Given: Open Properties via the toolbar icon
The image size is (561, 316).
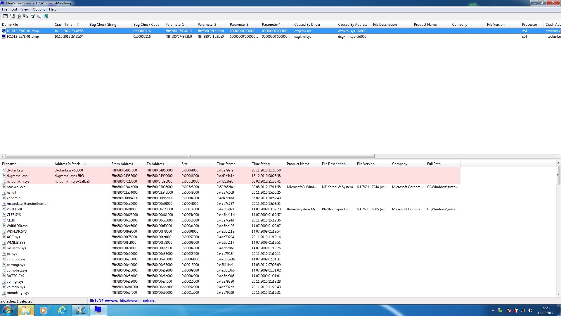Looking at the screenshot, I should coord(32,16).
